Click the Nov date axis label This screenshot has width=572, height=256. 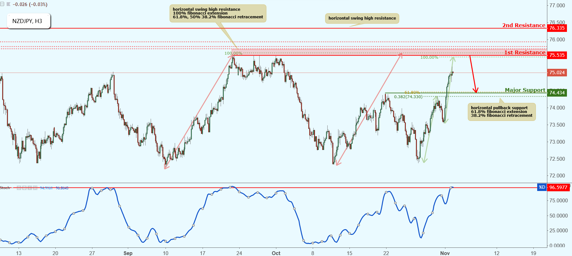pyautogui.click(x=445, y=253)
